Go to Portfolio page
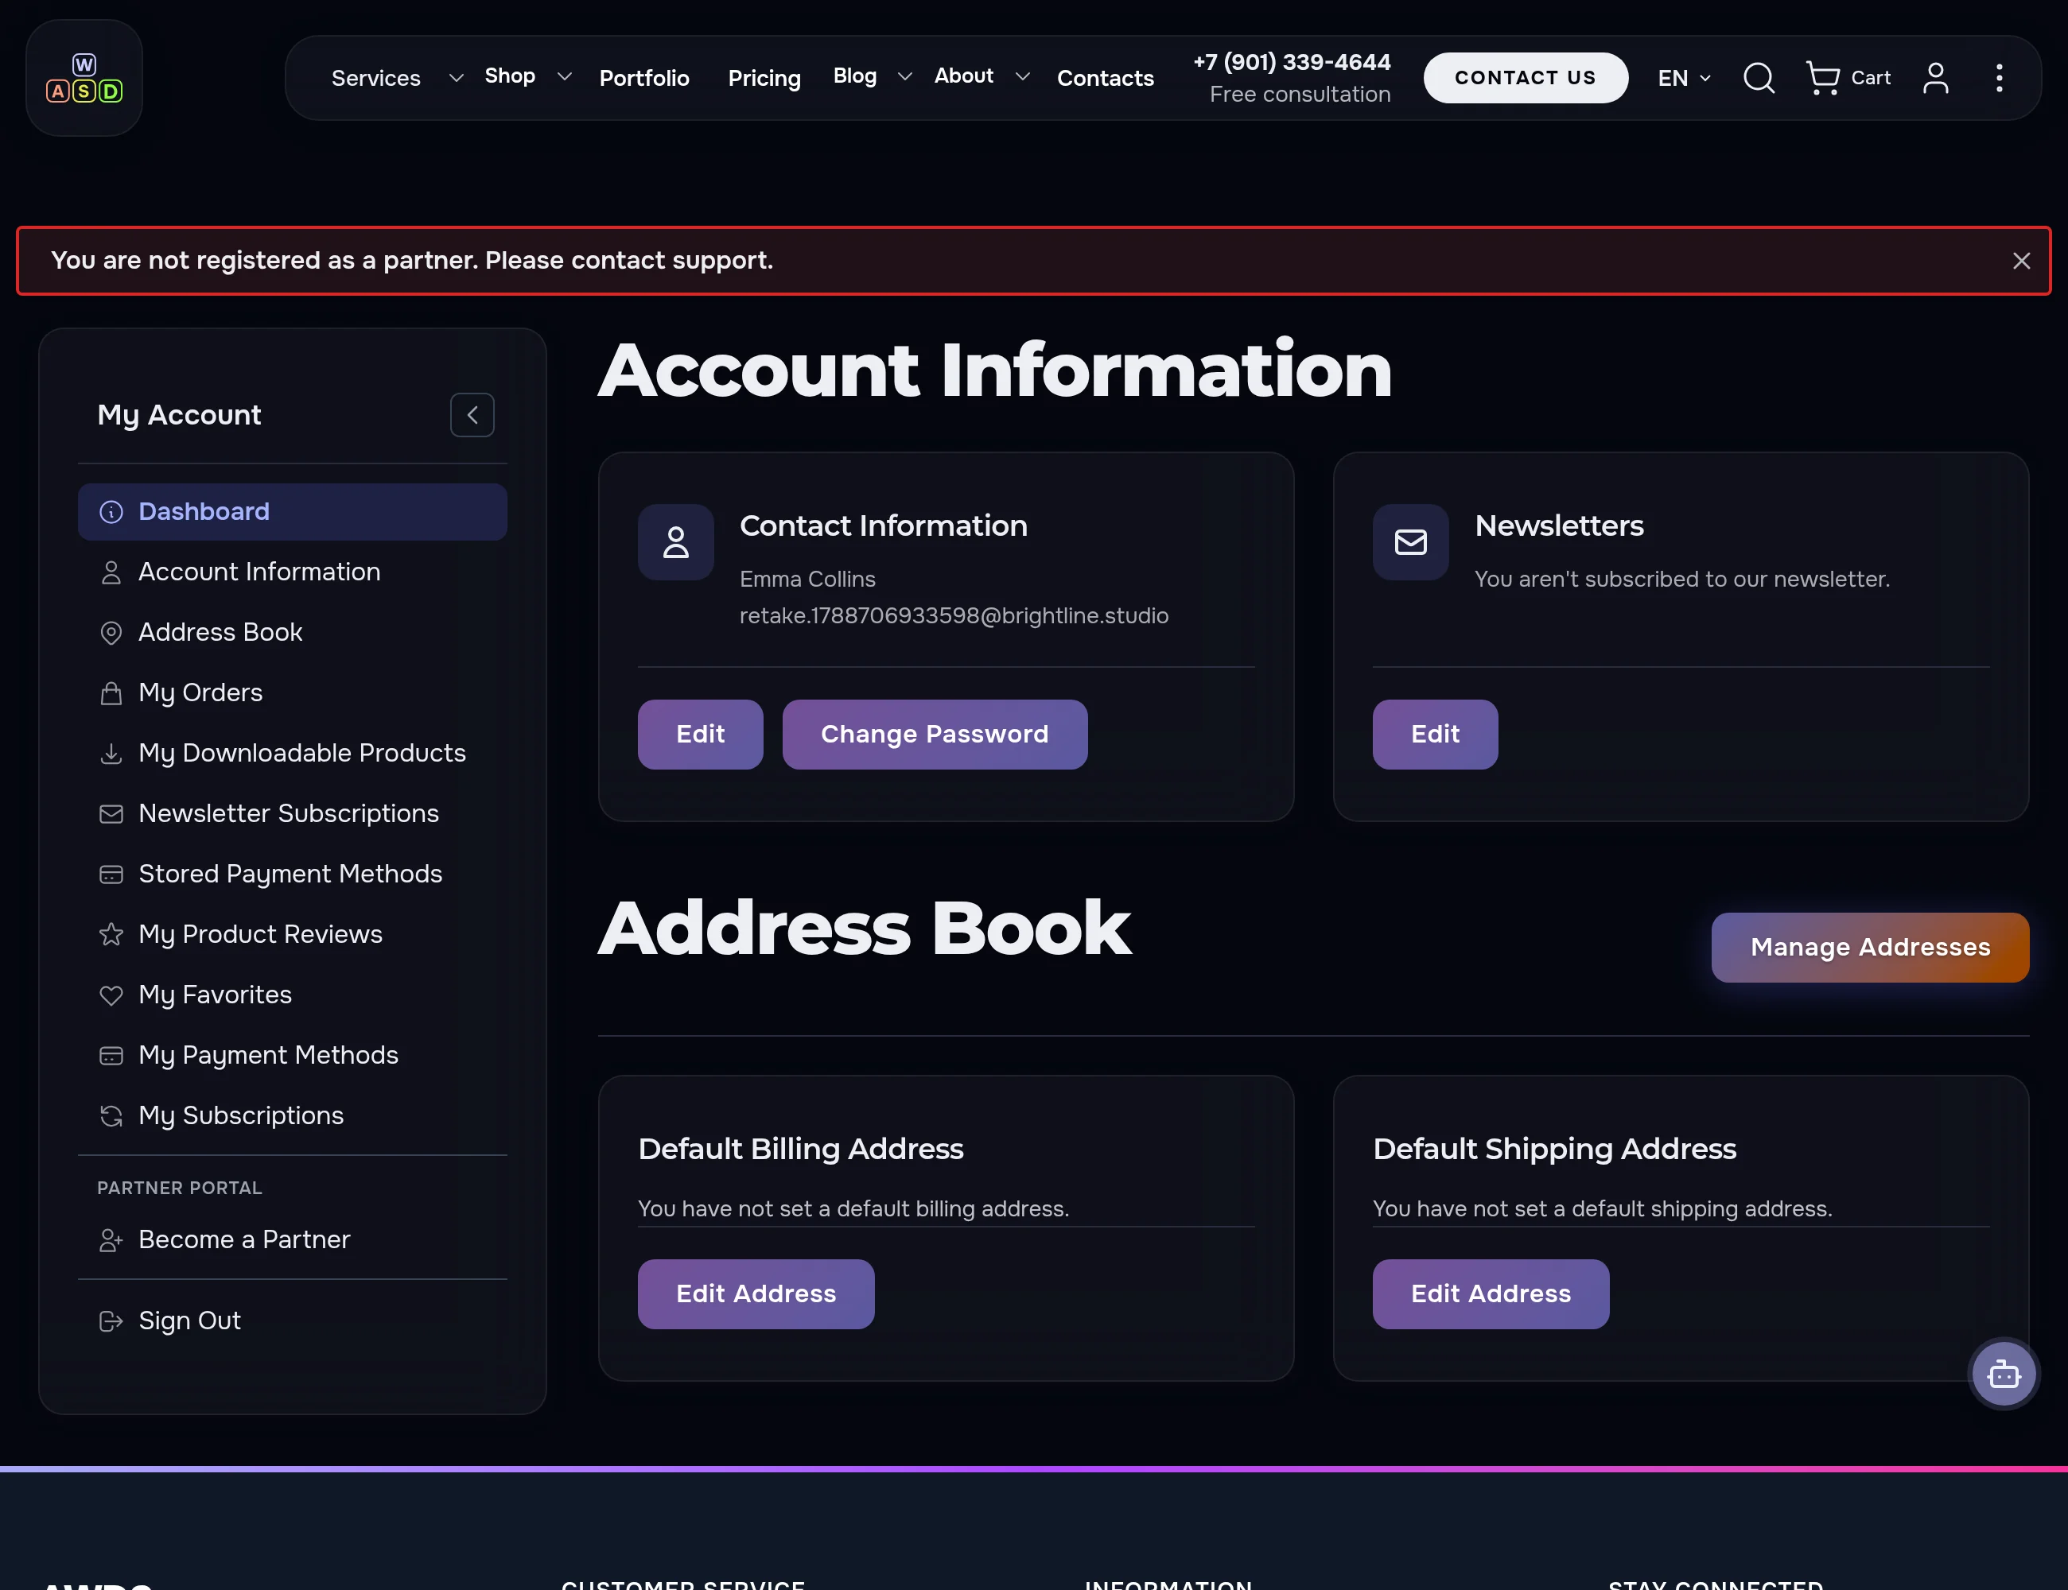The height and width of the screenshot is (1590, 2068). pyautogui.click(x=644, y=78)
